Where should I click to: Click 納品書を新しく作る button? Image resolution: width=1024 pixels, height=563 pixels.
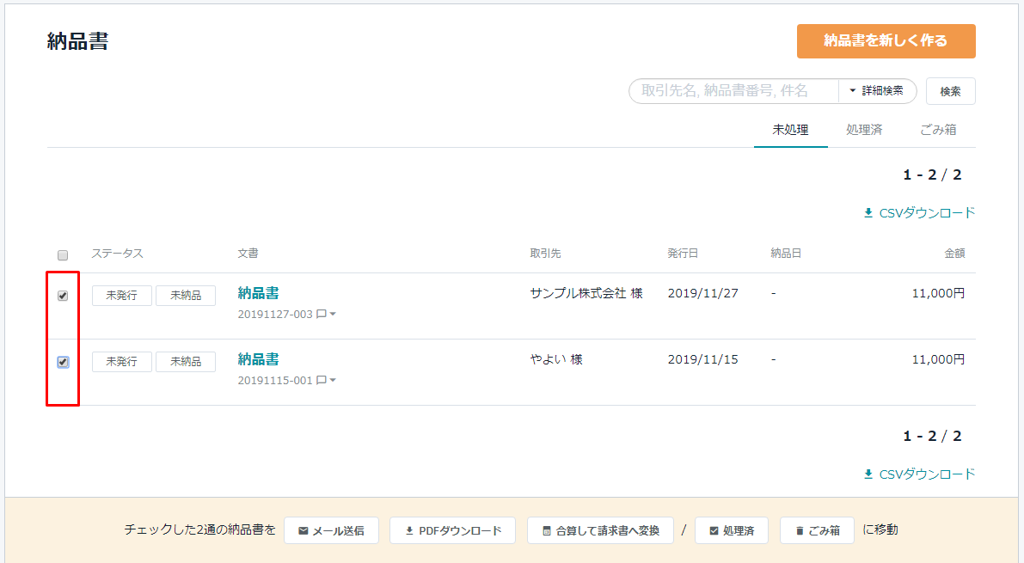click(886, 41)
